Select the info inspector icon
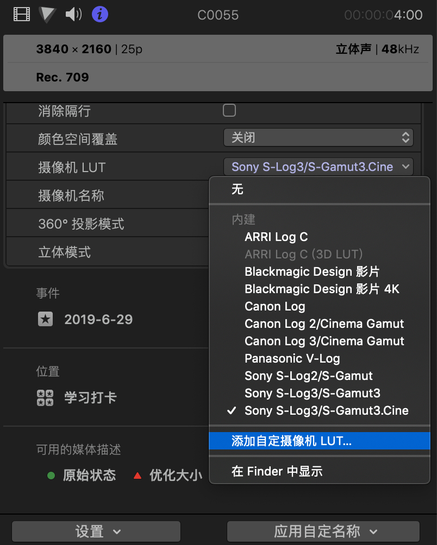The image size is (437, 545). [100, 14]
